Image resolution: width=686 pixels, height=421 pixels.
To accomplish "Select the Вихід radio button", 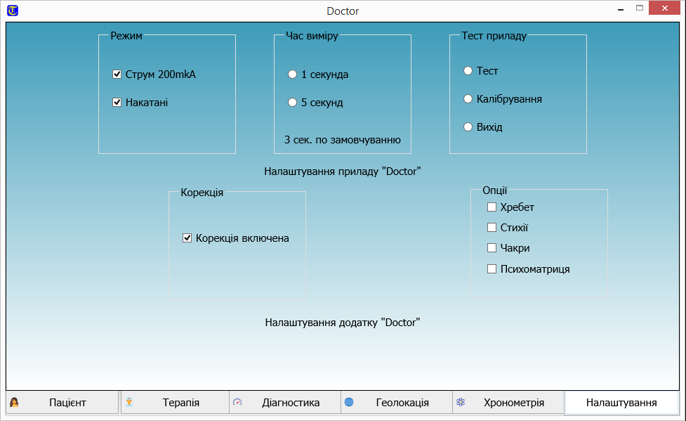I will tap(468, 127).
